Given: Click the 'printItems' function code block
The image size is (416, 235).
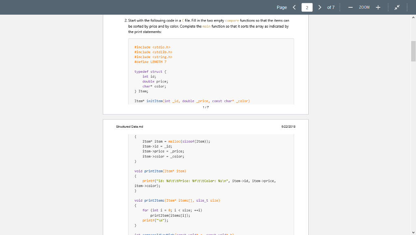Looking at the screenshot, I should click(x=177, y=200).
